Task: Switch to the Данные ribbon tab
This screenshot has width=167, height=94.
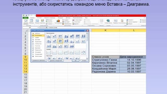Action: (x=68, y=18)
